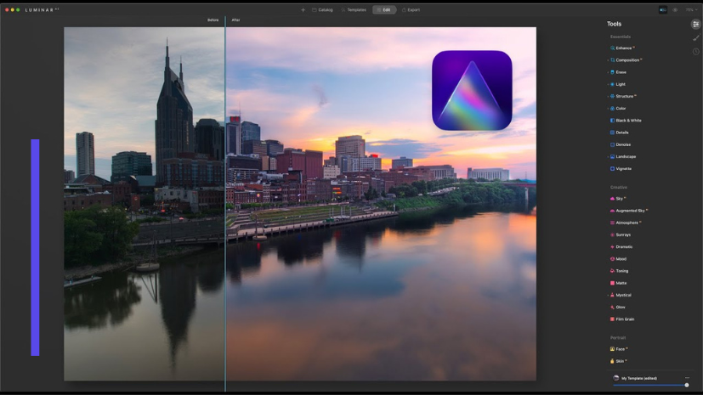Open the 75% zoom level dropdown
Image resolution: width=703 pixels, height=395 pixels.
click(x=690, y=10)
